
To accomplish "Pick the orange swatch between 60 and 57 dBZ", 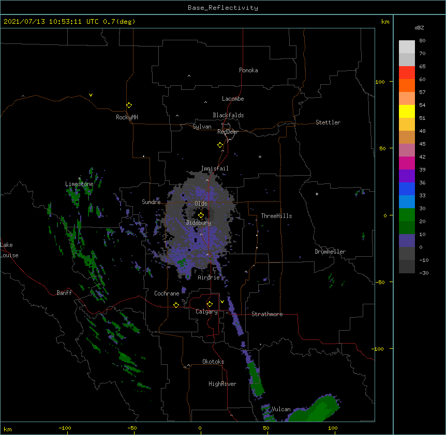I will point(407,86).
